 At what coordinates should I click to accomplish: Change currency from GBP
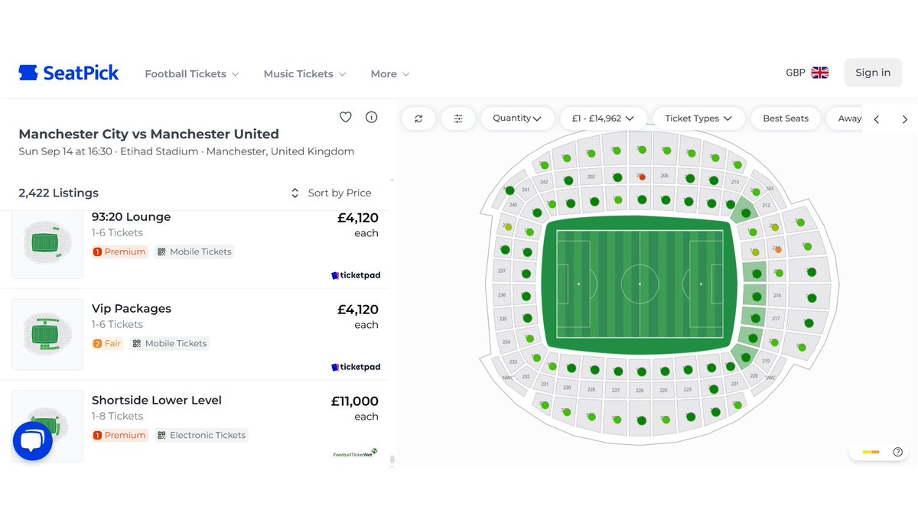point(807,73)
